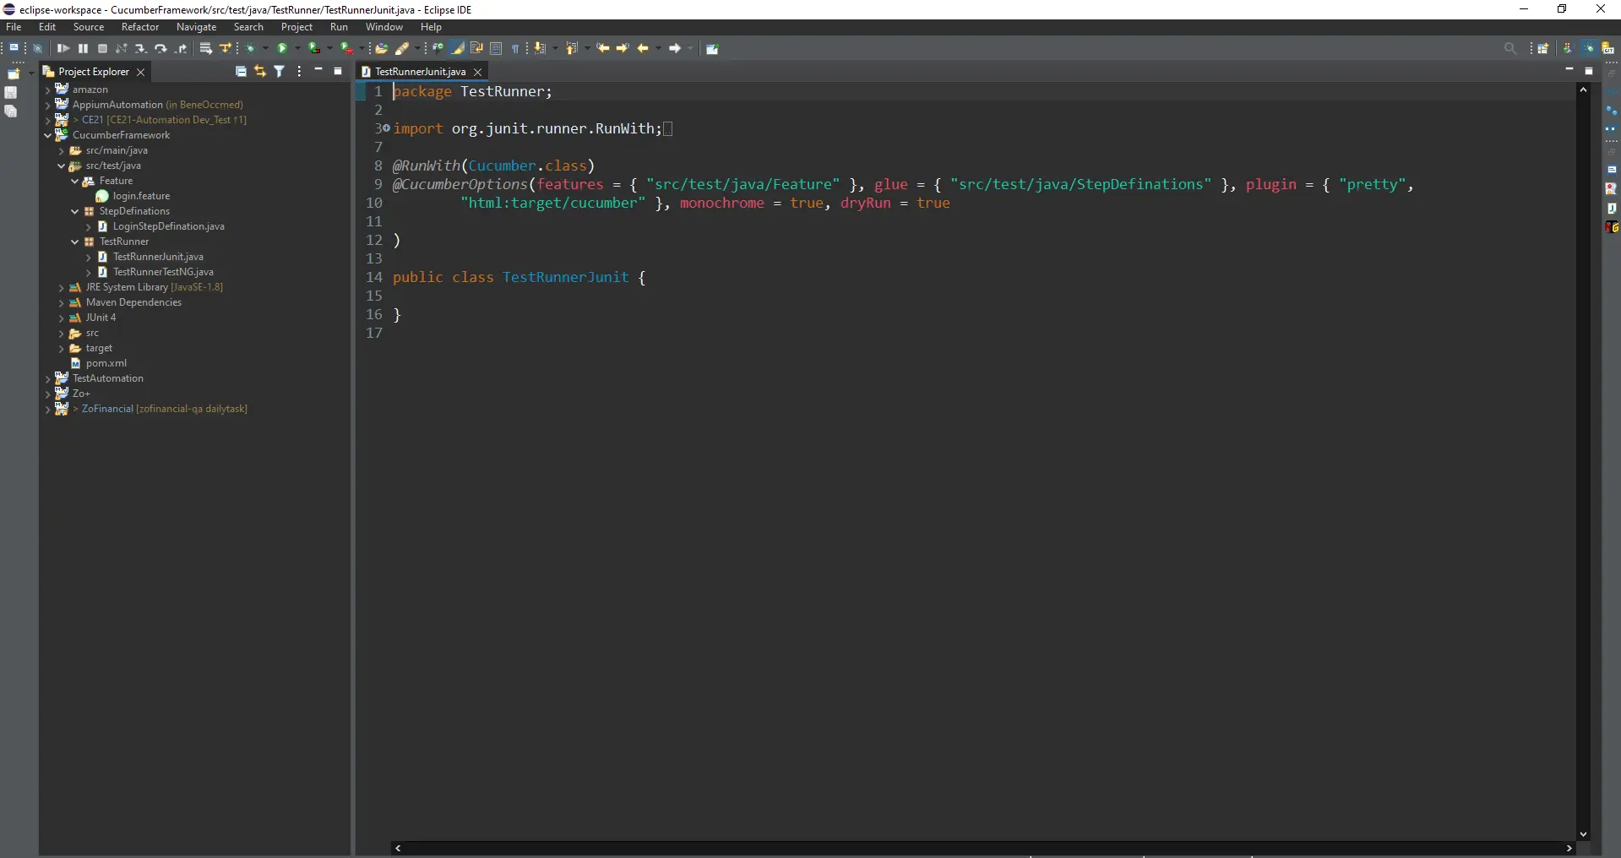Open the Refactor menu
The height and width of the screenshot is (858, 1621).
pyautogui.click(x=139, y=26)
